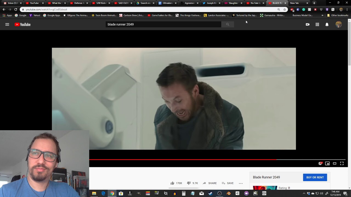Dislike the video with thumbs down

pos(189,183)
